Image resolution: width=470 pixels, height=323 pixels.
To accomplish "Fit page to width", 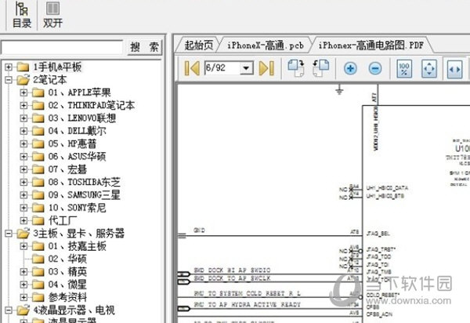I will coord(454,69).
